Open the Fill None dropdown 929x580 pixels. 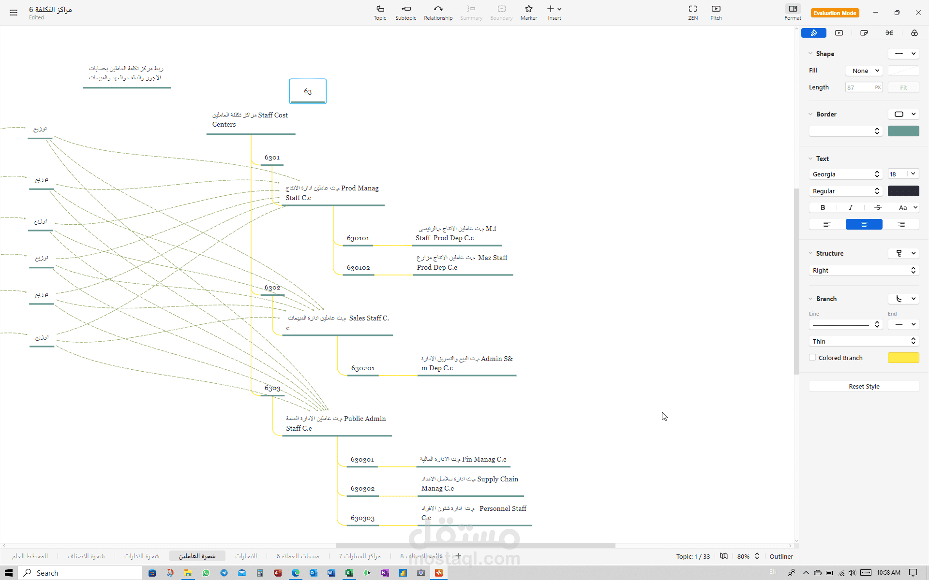click(865, 71)
